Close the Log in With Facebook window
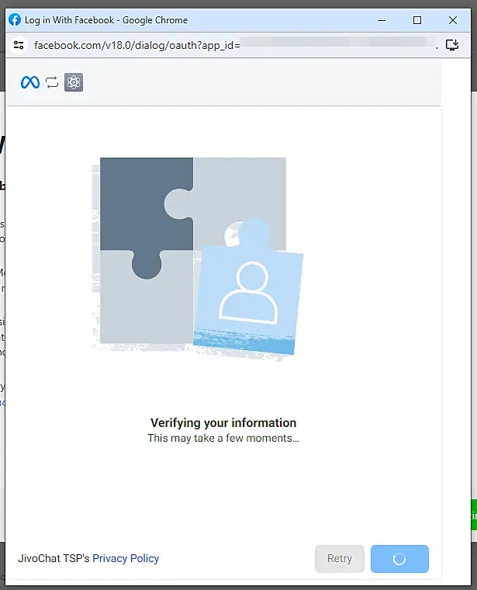The width and height of the screenshot is (477, 590). click(x=453, y=20)
